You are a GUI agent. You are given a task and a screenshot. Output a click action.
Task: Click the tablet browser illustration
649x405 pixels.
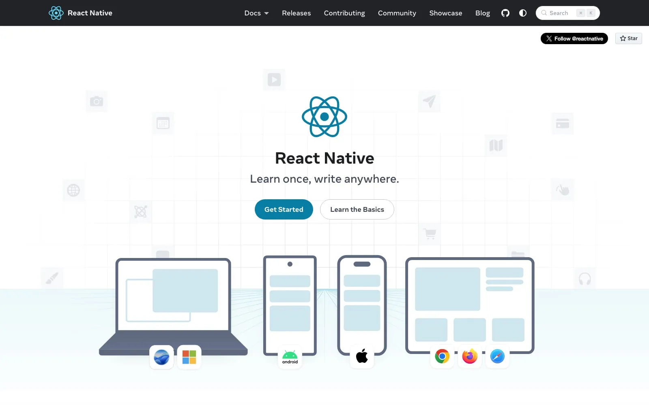click(470, 305)
